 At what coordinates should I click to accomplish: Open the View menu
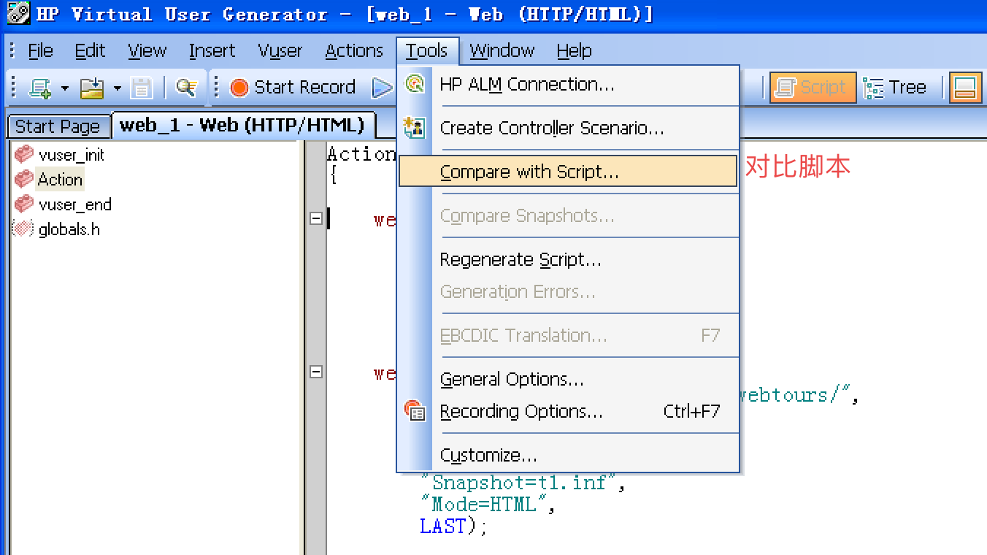click(147, 51)
